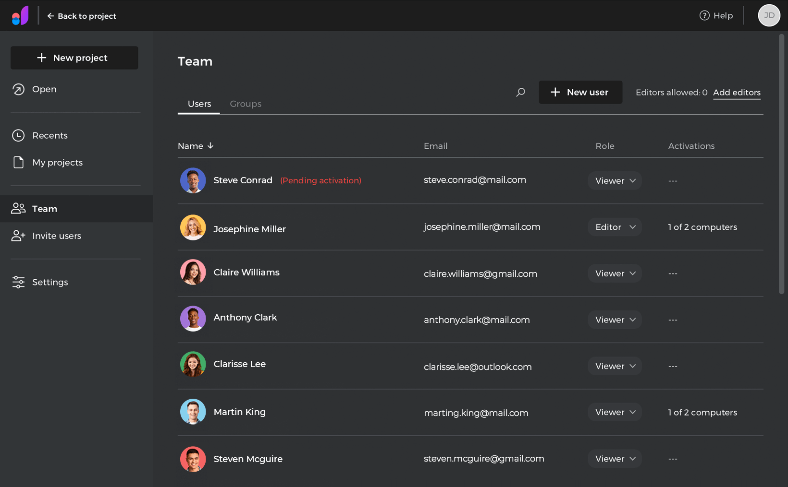Screen dimensions: 788x487
Task: Open the Recents sidebar item
Action: [76, 135]
